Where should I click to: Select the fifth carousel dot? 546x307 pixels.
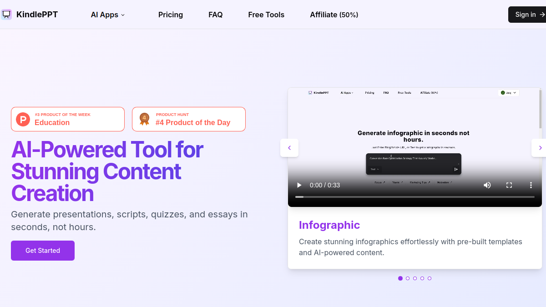(x=430, y=278)
